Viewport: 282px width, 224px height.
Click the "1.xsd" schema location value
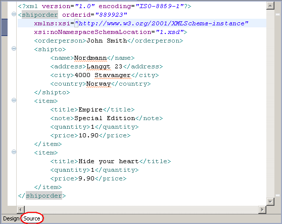point(170,32)
